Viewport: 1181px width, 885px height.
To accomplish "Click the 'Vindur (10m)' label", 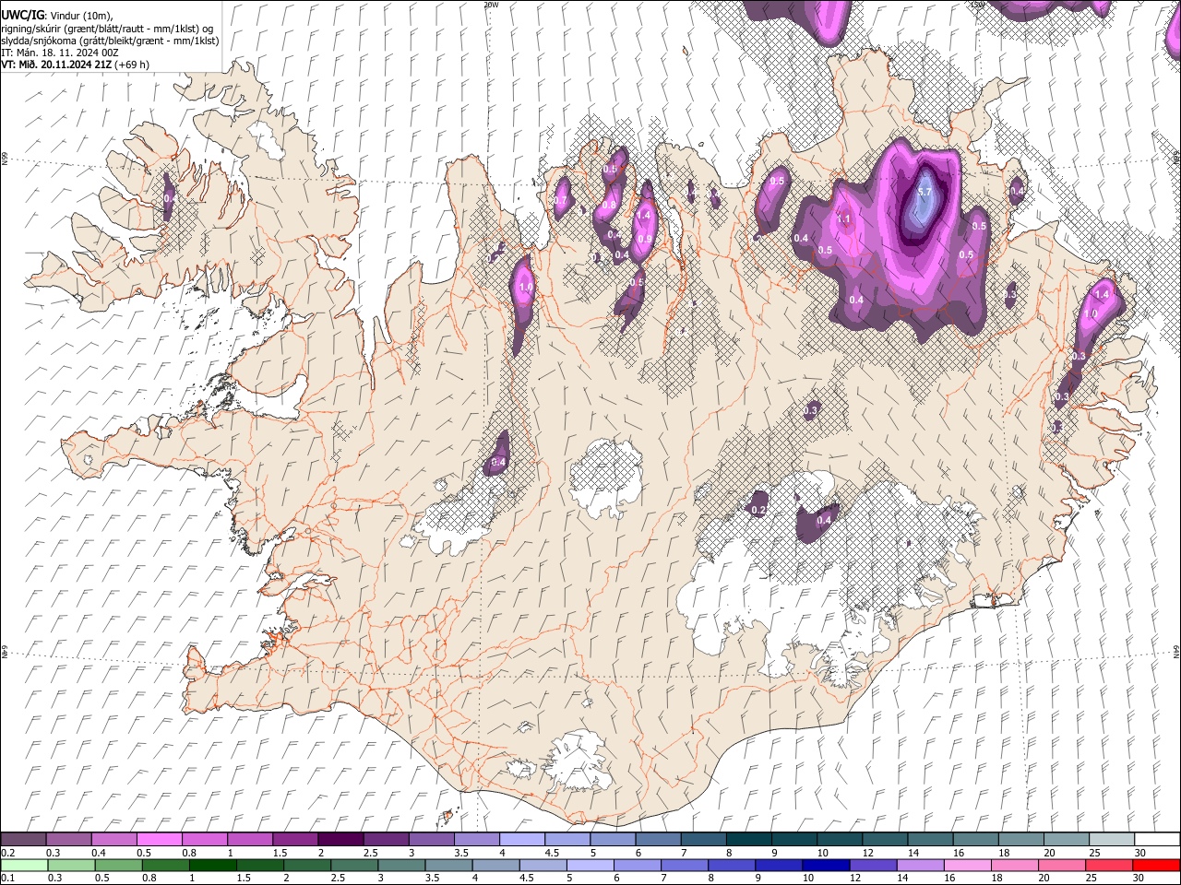I will click(x=81, y=15).
